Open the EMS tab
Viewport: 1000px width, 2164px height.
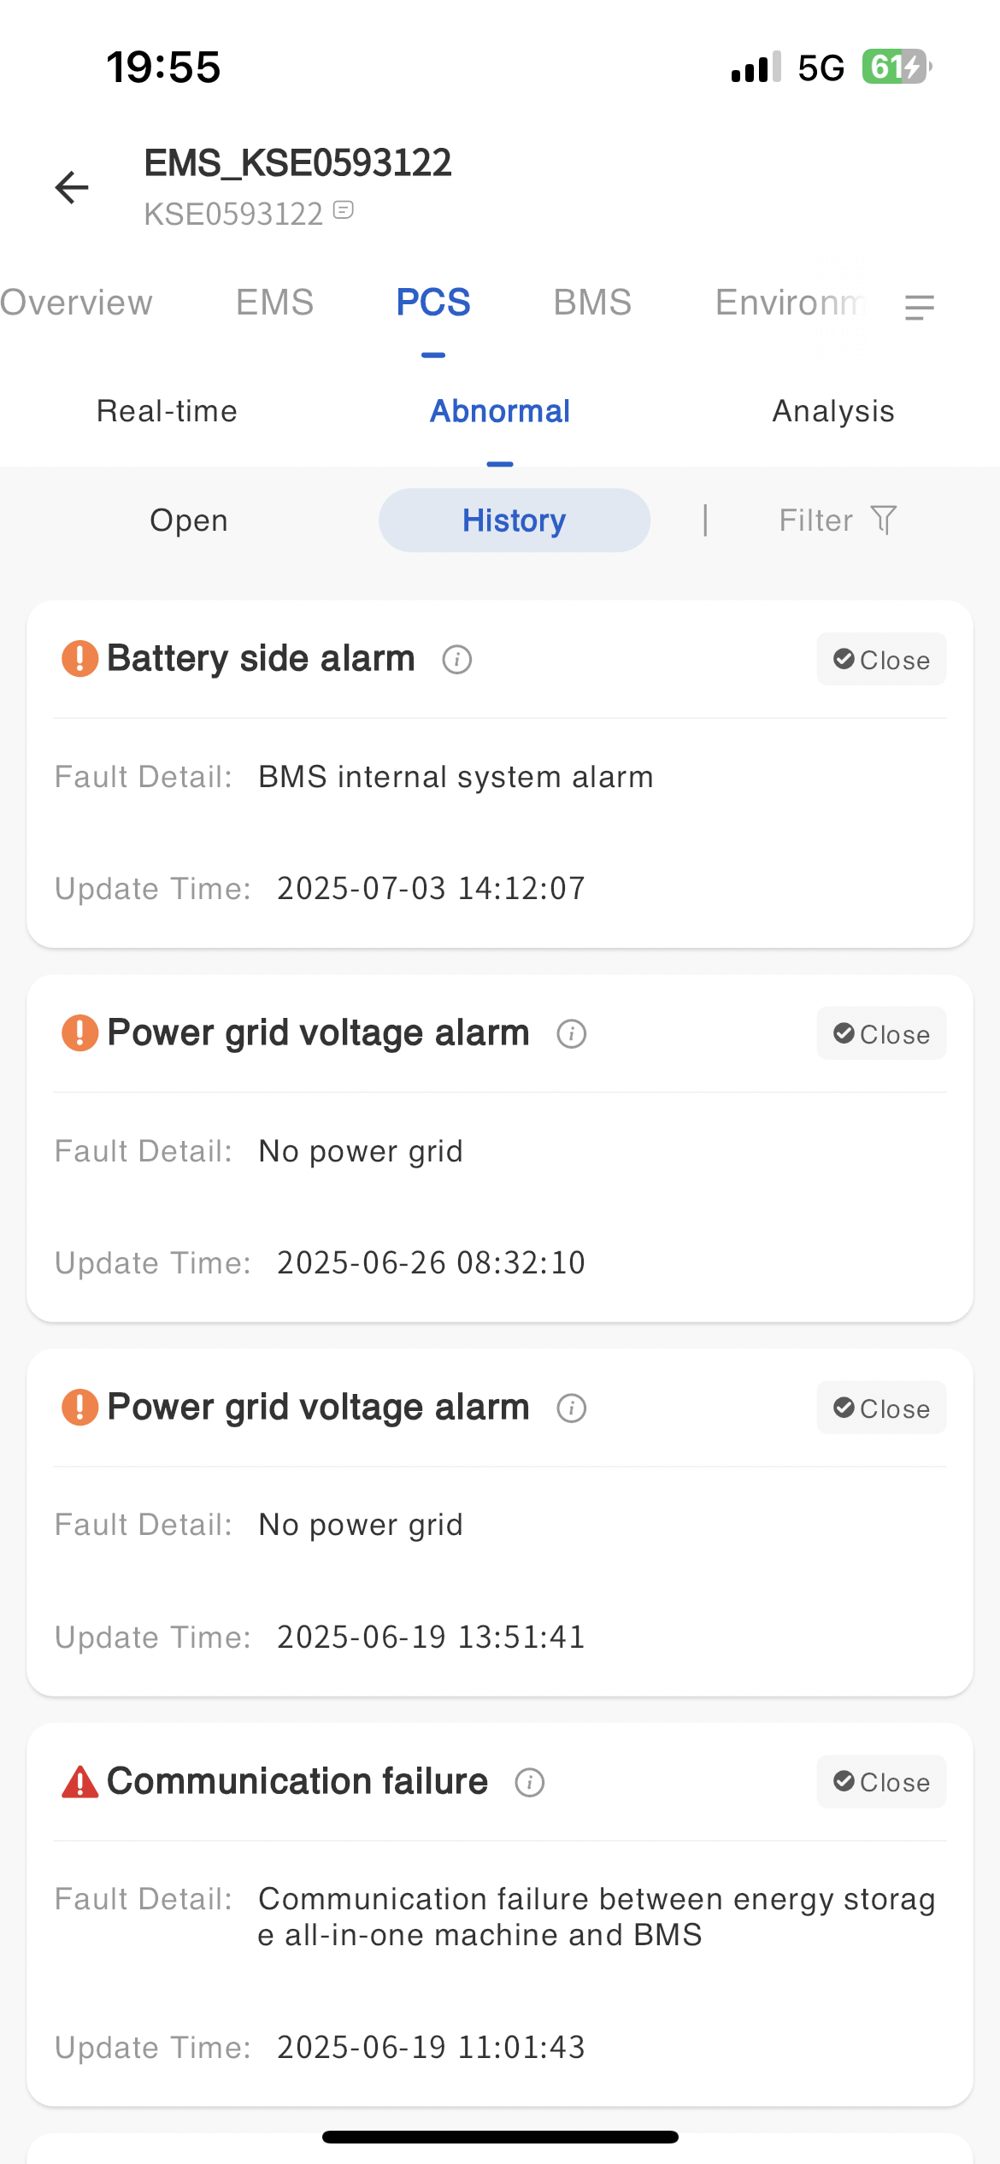tap(274, 303)
